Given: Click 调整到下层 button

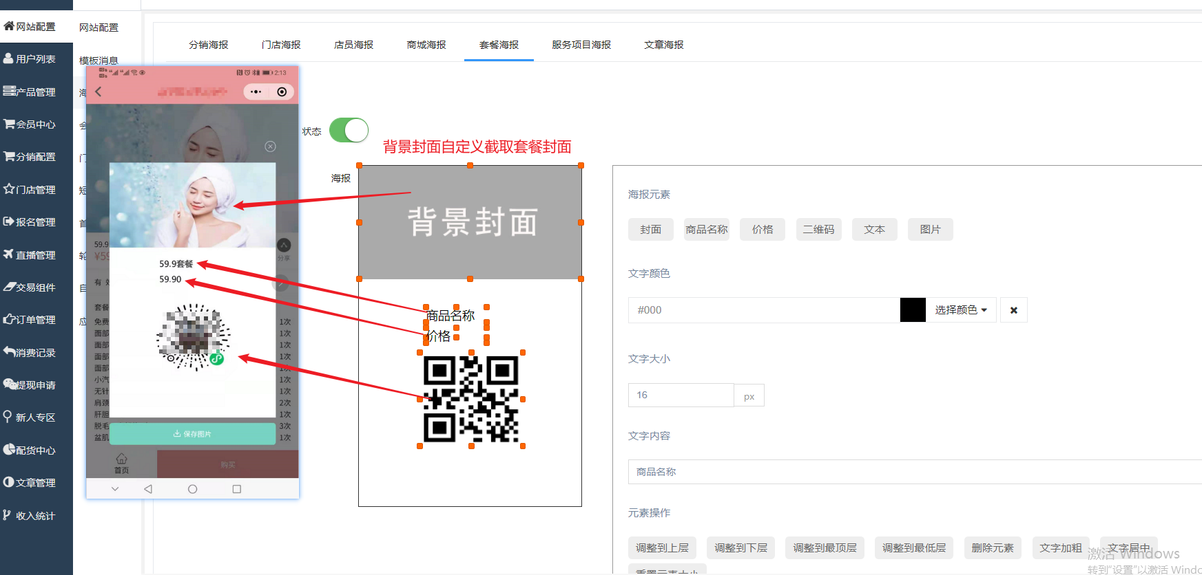Looking at the screenshot, I should point(741,548).
